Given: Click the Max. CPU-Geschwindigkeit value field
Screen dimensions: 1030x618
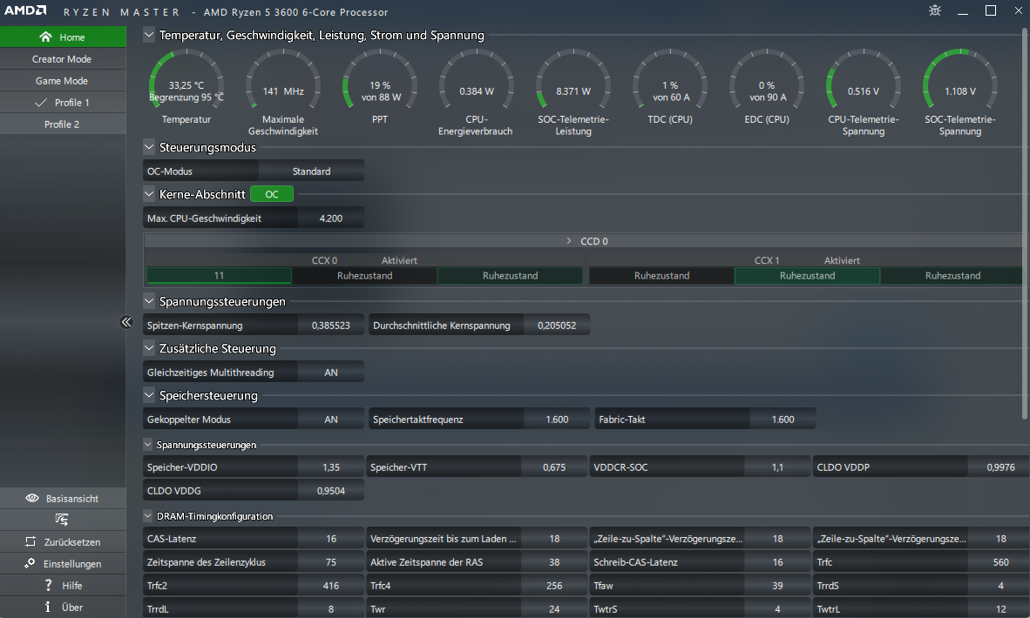Looking at the screenshot, I should coord(331,218).
